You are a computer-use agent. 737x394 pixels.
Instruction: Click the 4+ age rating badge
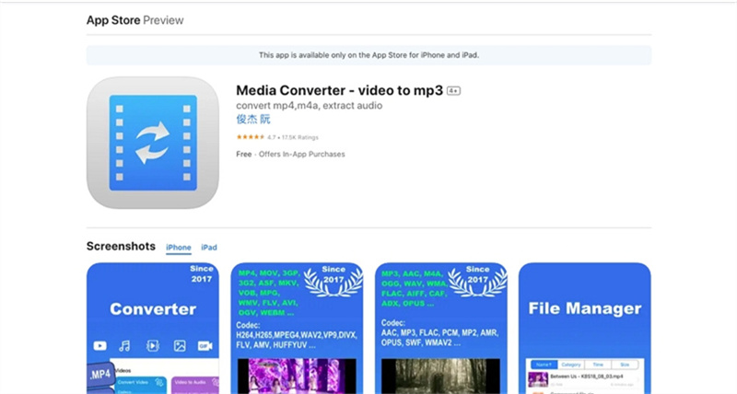point(453,91)
